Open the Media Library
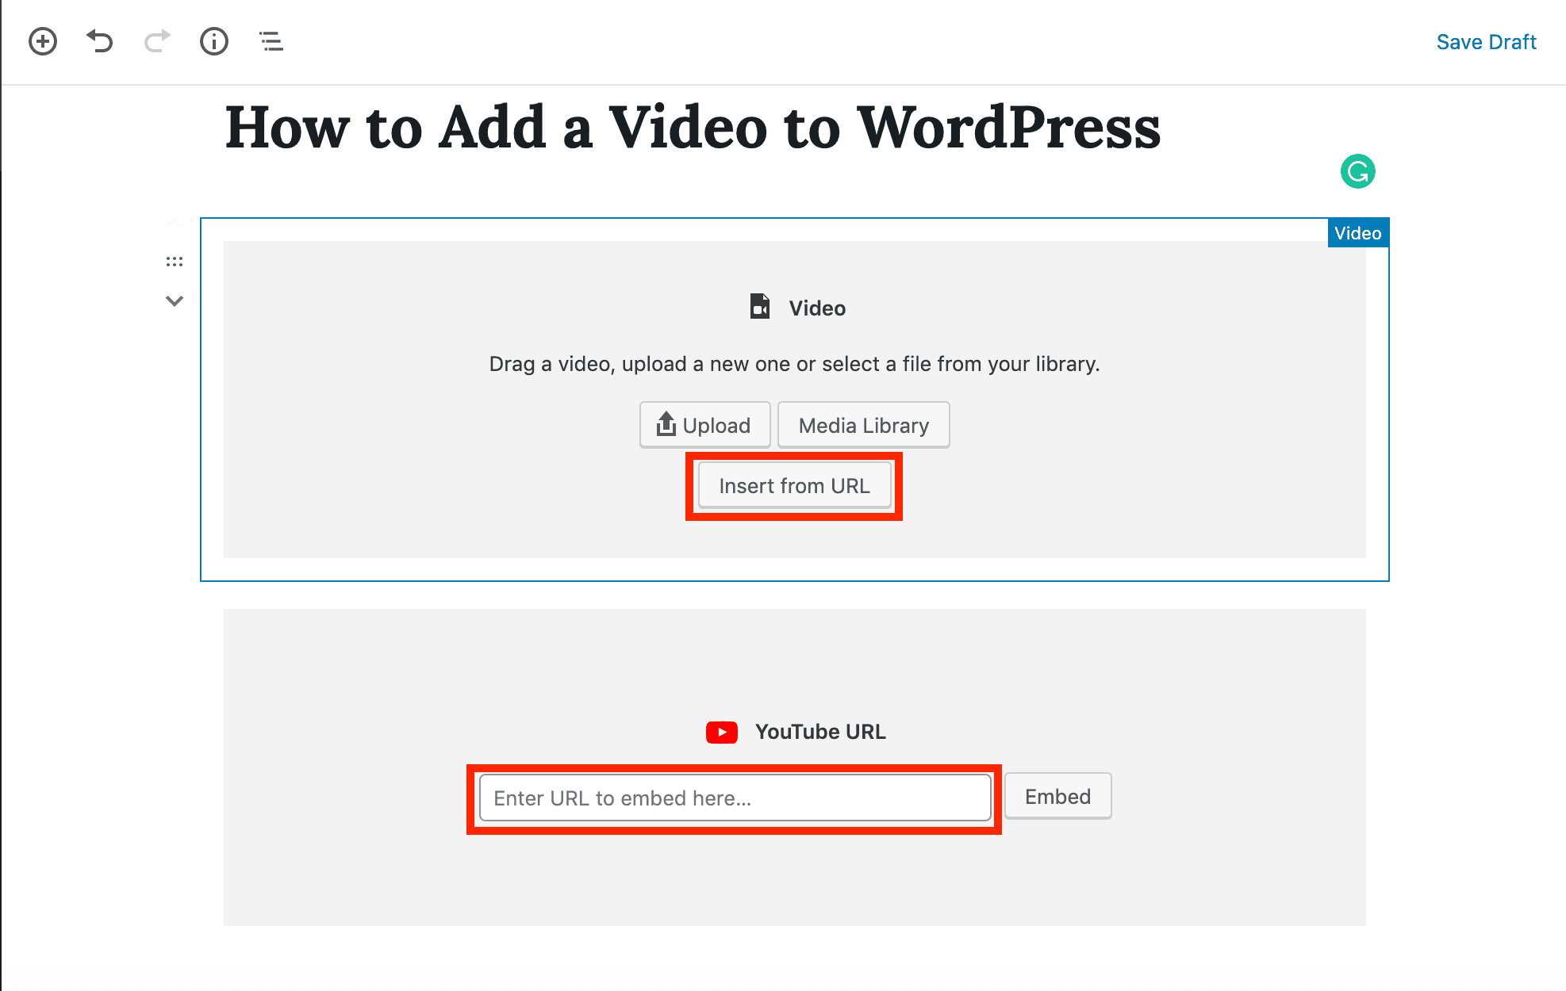The image size is (1566, 991). click(x=863, y=426)
